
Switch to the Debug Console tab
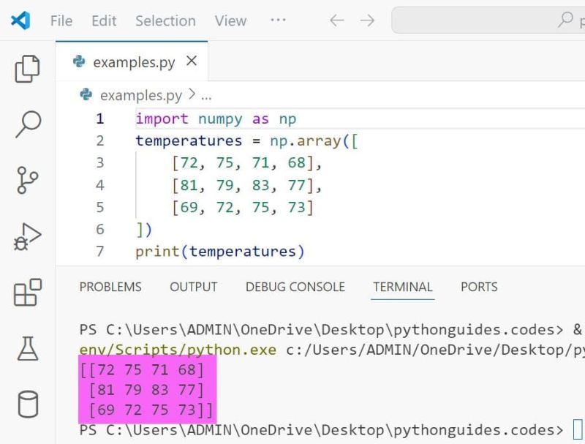click(295, 287)
